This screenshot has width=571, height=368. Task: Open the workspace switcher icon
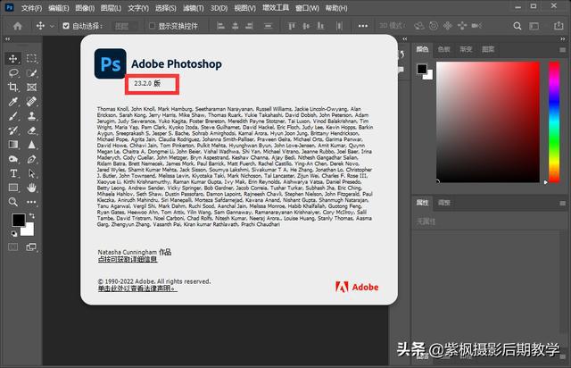tap(534, 26)
